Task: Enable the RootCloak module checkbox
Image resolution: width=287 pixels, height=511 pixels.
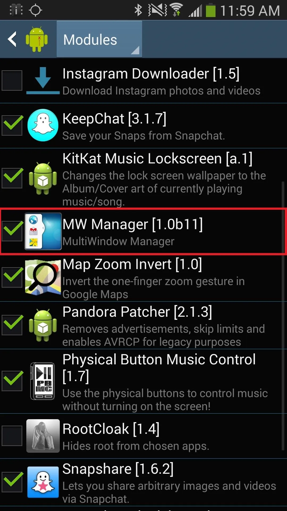Action: coord(12,436)
